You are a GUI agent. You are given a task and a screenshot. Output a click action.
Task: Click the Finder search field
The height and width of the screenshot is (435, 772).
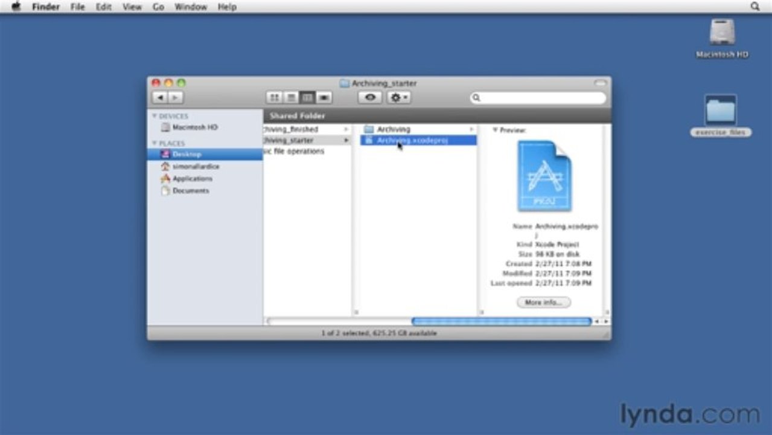538,97
